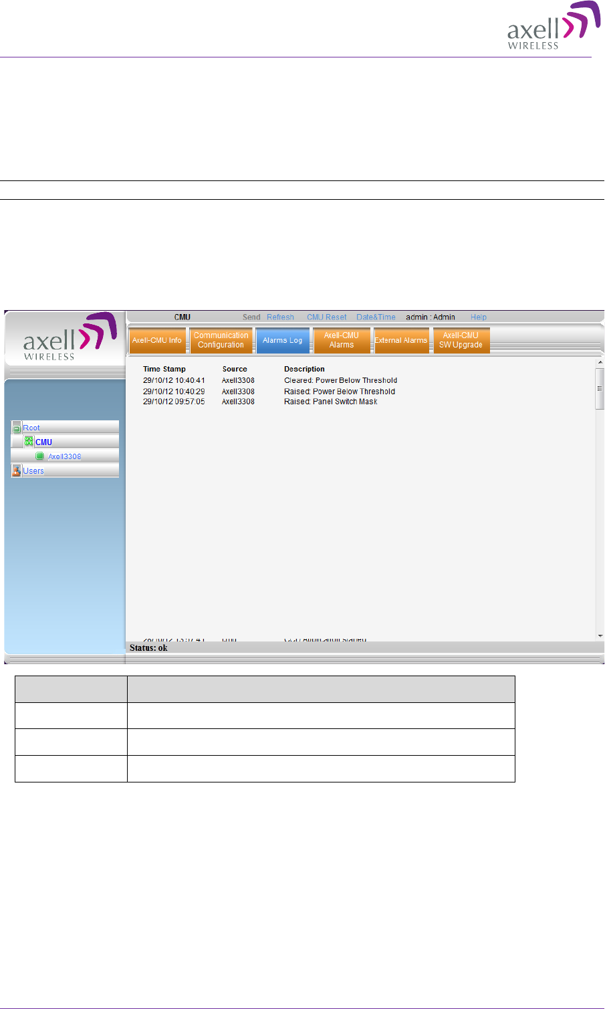
Task: Click the Send link
Action: pyautogui.click(x=251, y=317)
